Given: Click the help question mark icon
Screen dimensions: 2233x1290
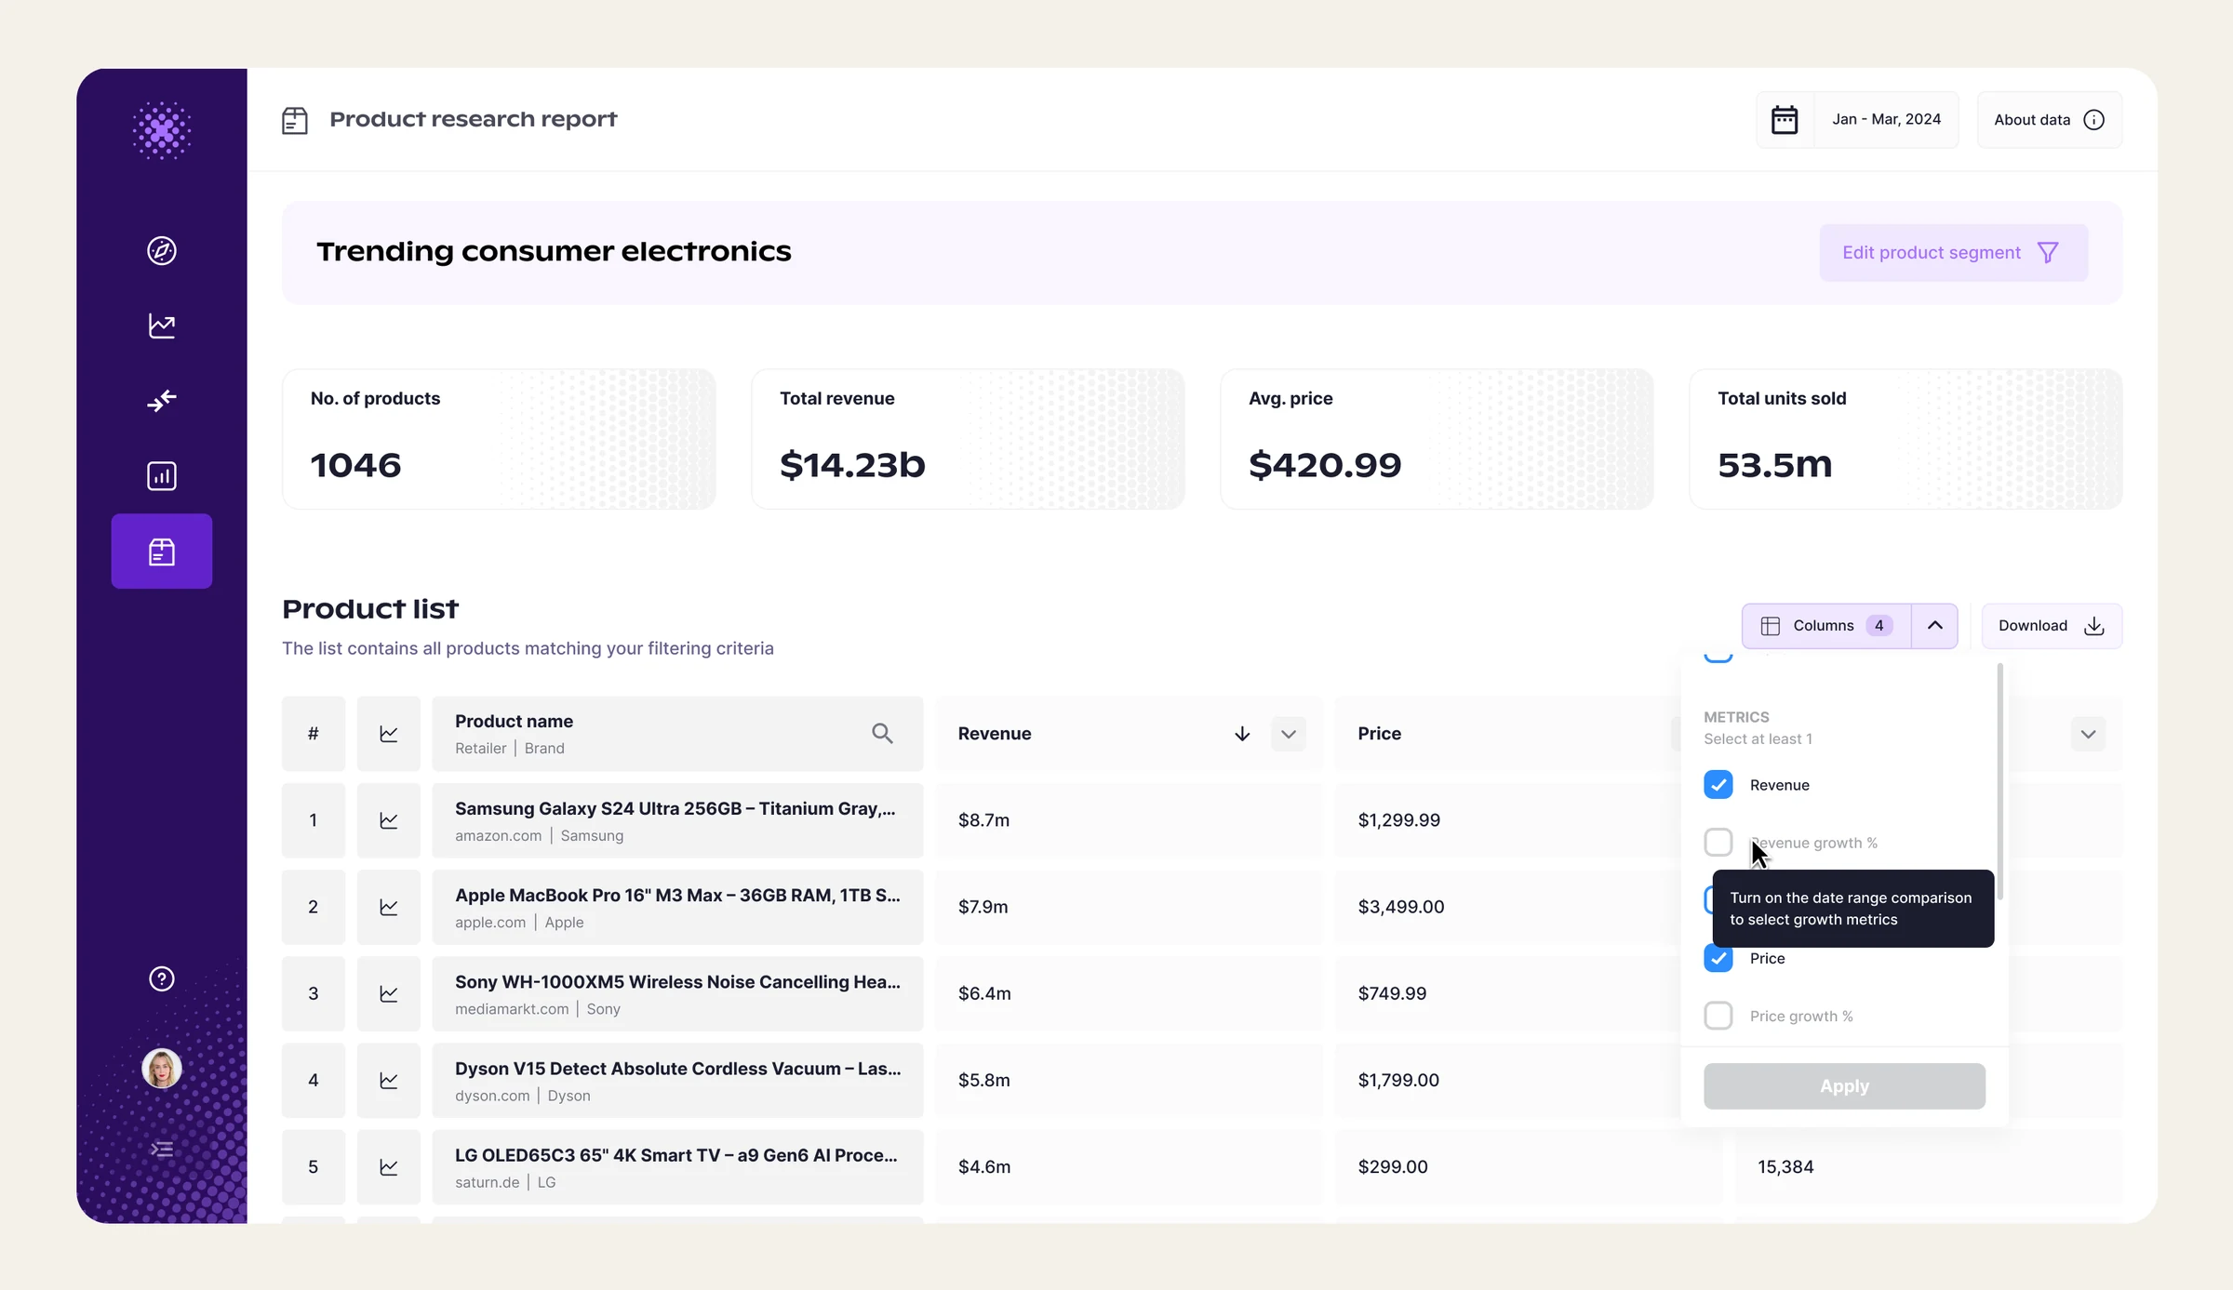Looking at the screenshot, I should click(x=162, y=978).
